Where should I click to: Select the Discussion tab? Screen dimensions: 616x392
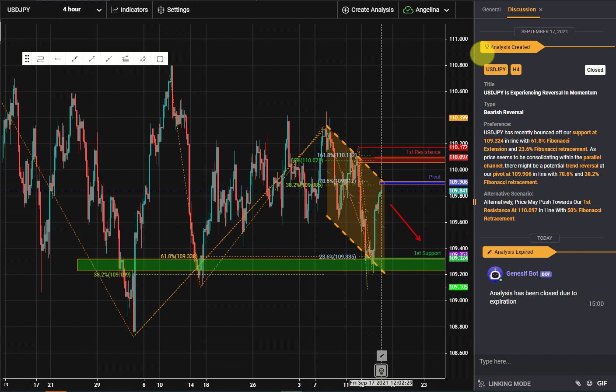(x=521, y=10)
